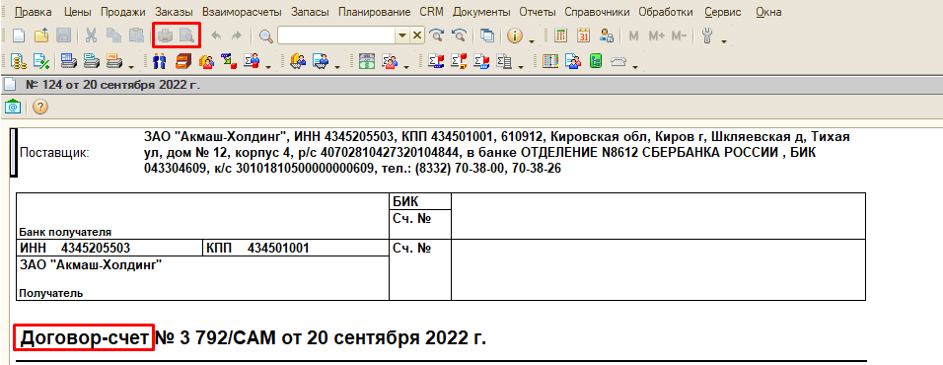
Task: Open the Обработки menu
Action: (x=666, y=12)
